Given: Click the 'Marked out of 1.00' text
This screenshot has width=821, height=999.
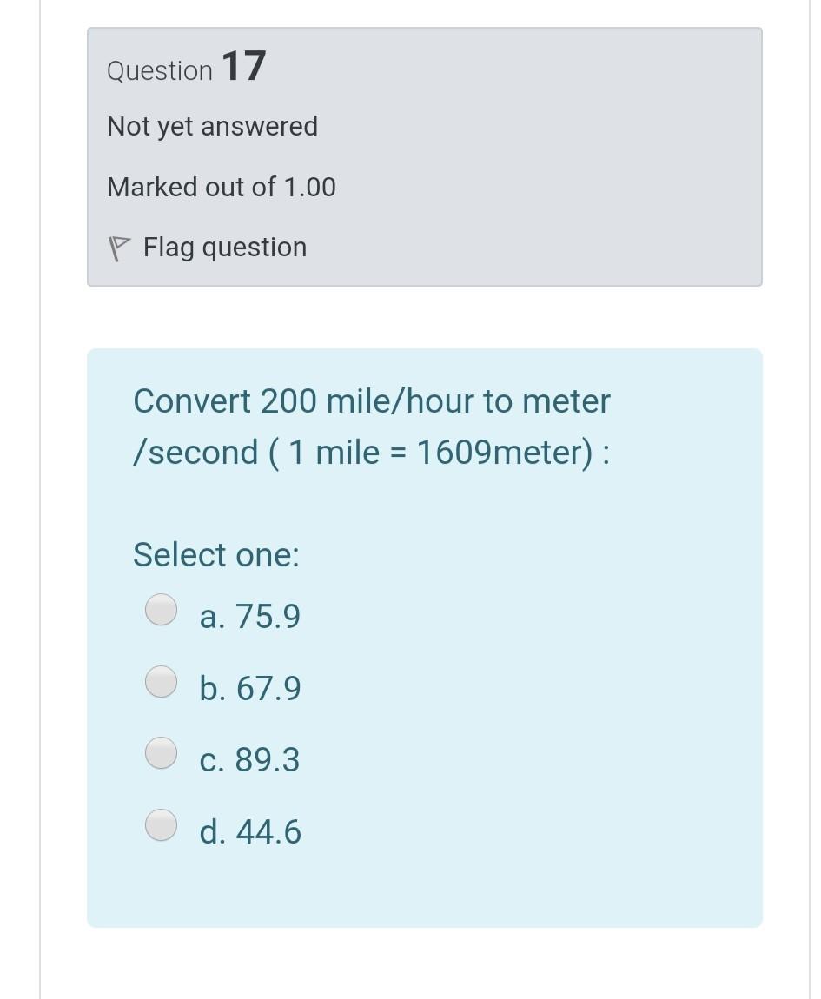Looking at the screenshot, I should [222, 187].
